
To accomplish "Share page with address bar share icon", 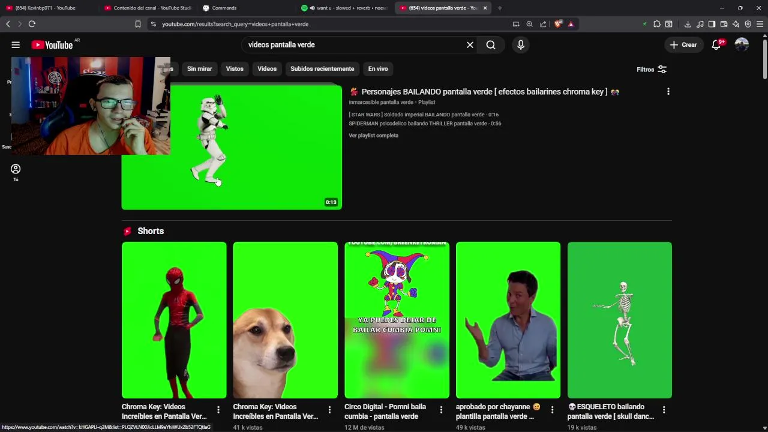I will tap(543, 24).
